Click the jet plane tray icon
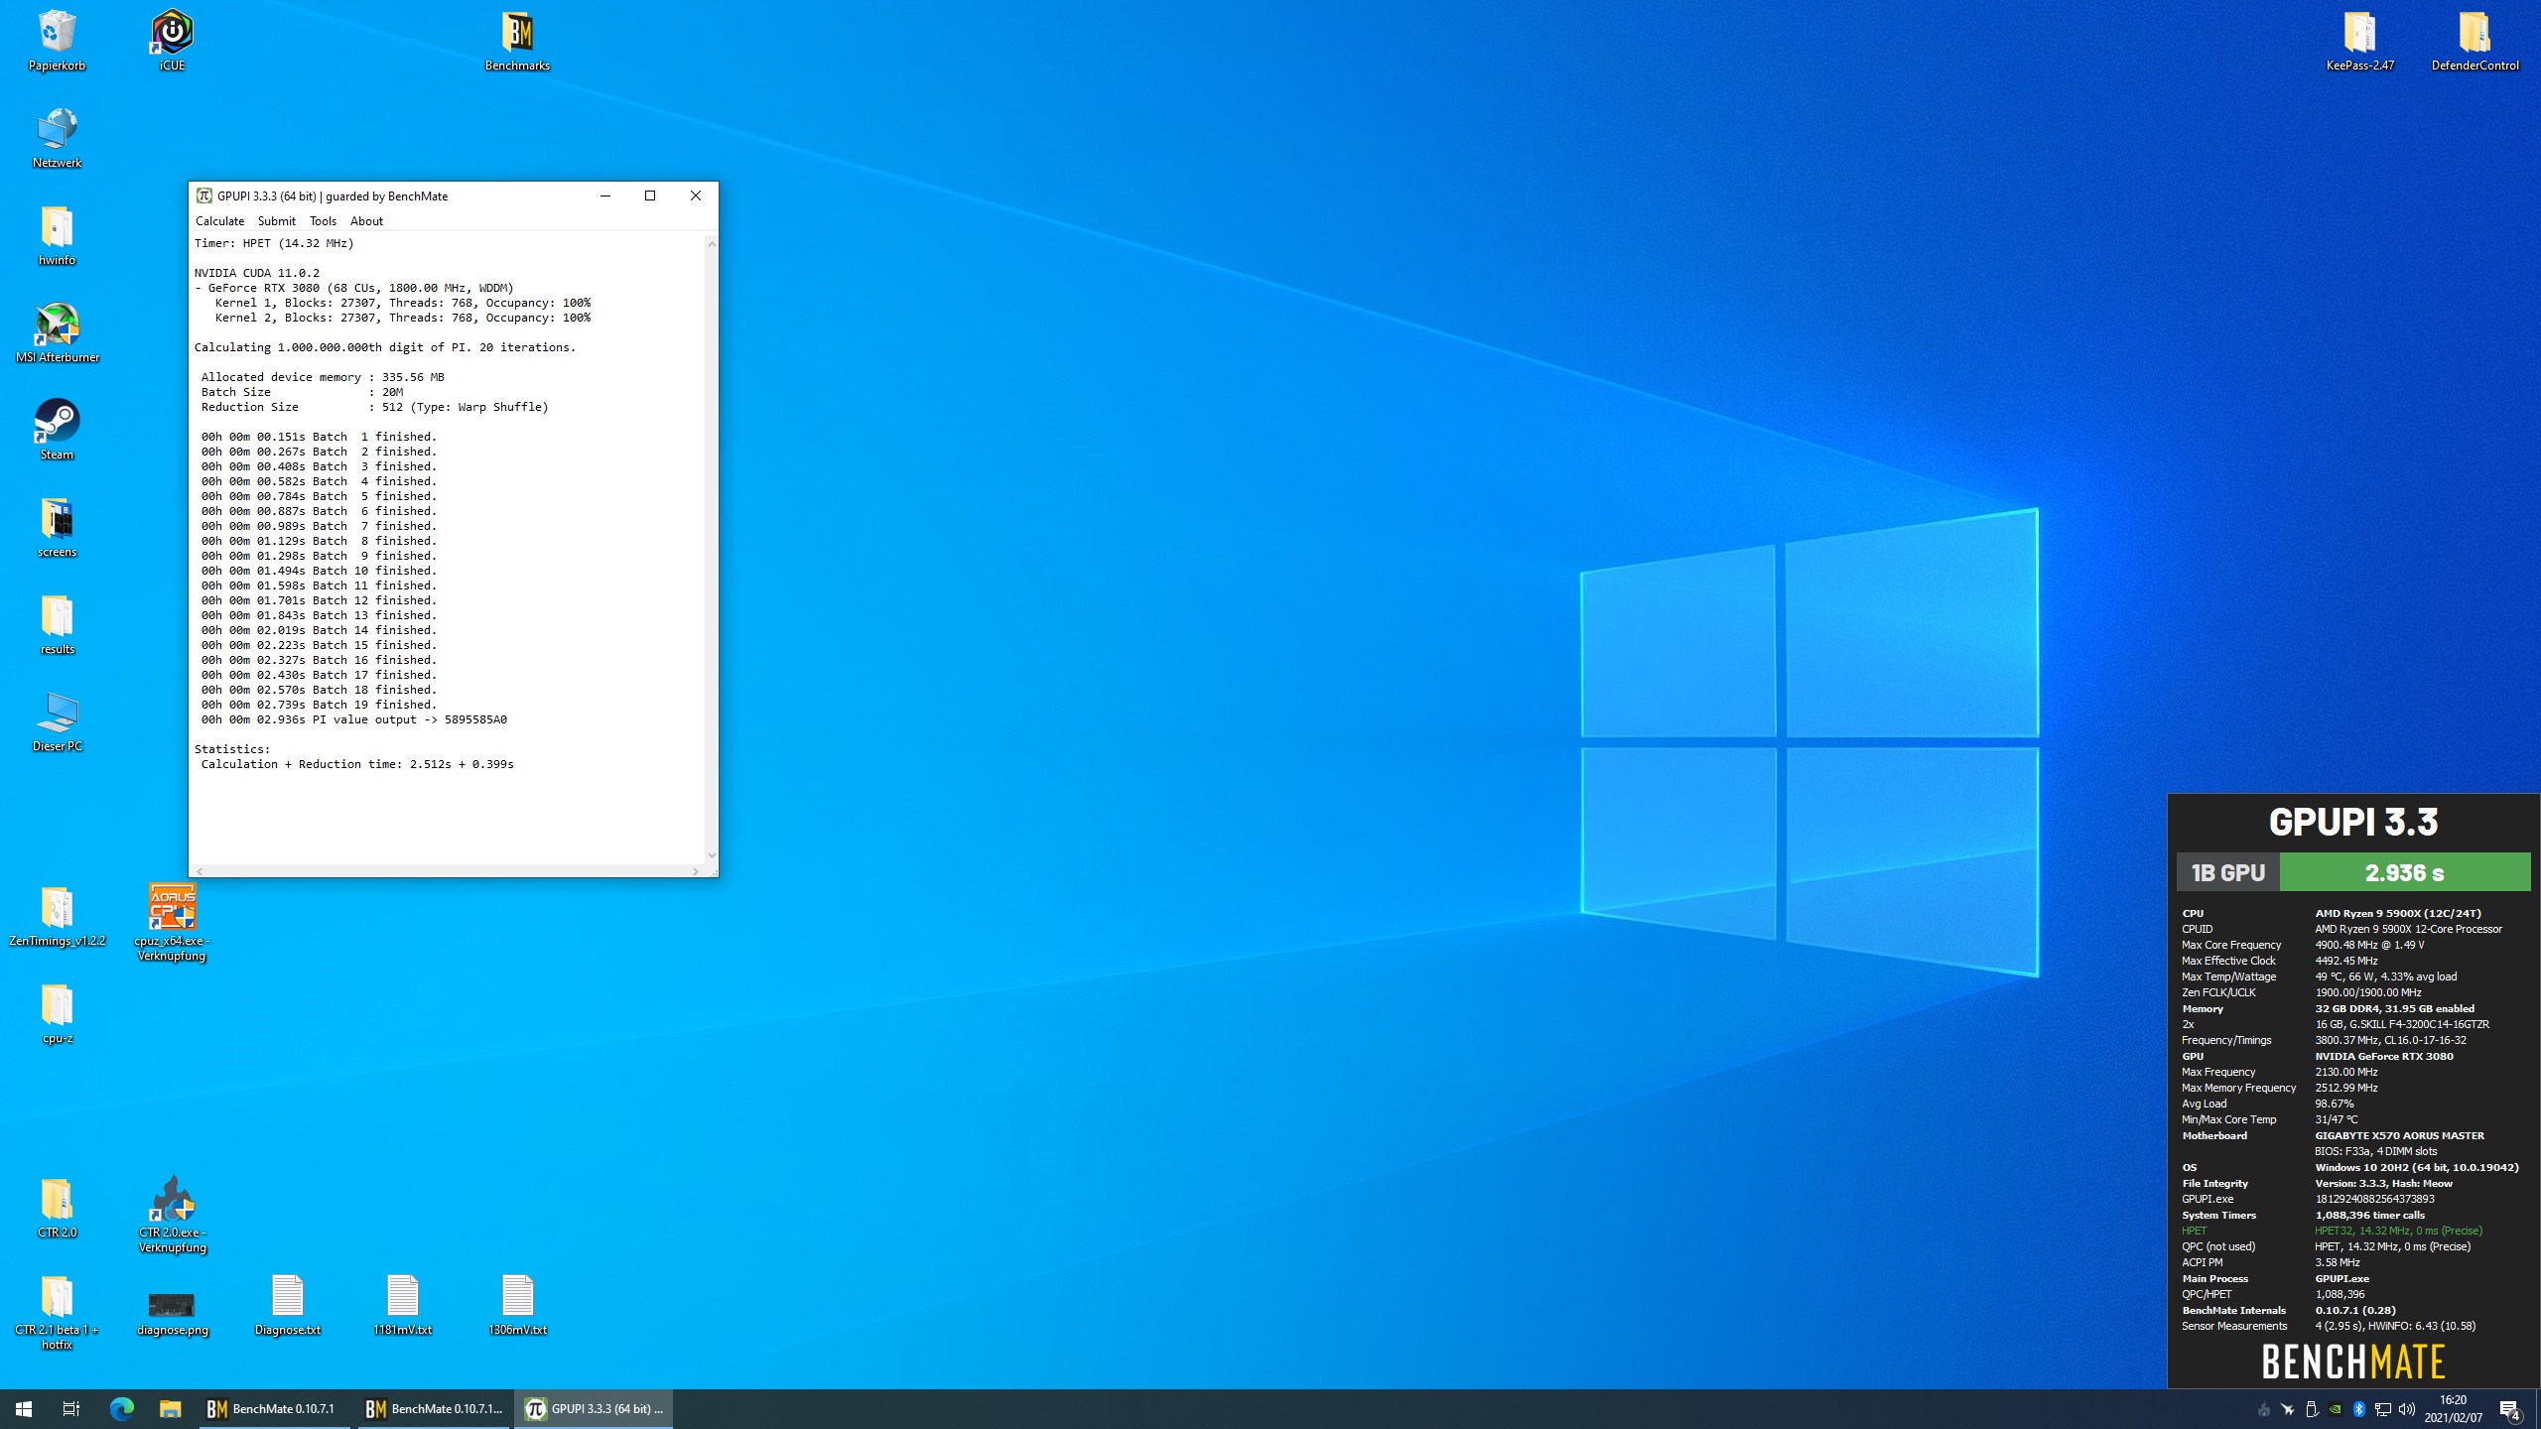 2288,1409
